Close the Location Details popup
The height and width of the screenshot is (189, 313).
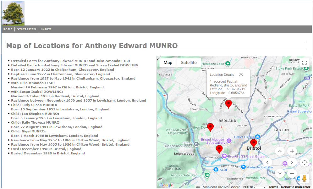pos(241,75)
